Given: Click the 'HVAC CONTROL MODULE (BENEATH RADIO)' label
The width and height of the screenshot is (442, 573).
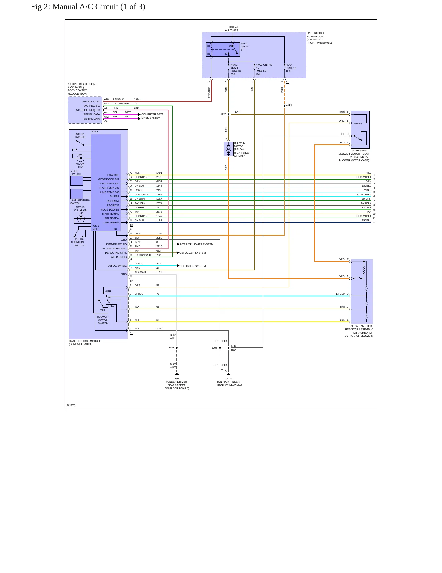Looking at the screenshot, I should click(85, 343).
